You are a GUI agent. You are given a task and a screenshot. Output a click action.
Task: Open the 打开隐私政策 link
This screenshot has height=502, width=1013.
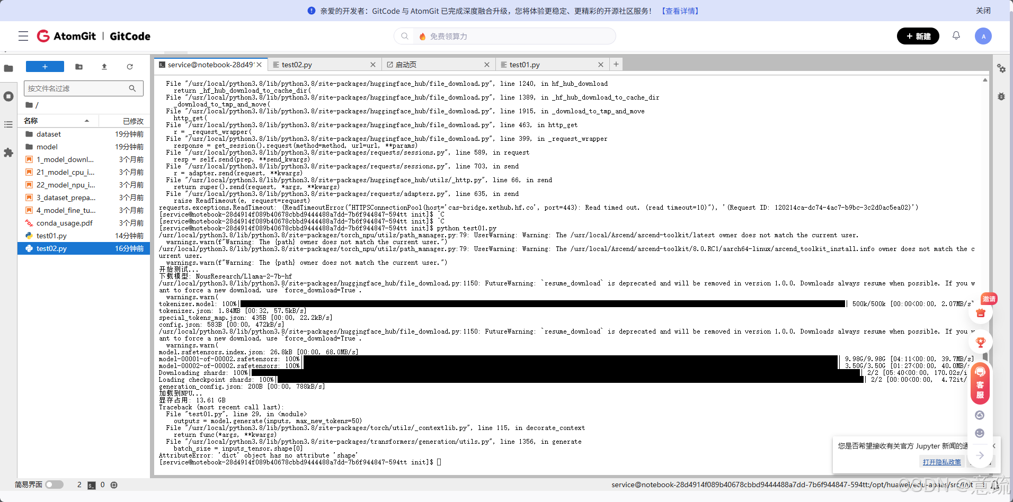(x=942, y=462)
